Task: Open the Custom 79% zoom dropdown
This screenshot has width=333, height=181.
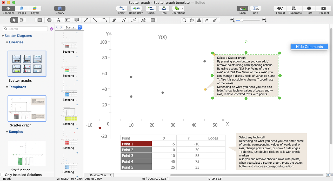Action: [x=101, y=175]
